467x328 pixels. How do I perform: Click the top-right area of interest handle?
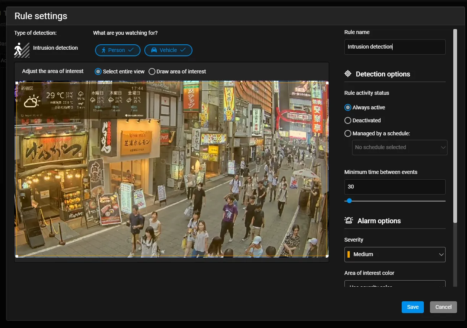pos(328,83)
